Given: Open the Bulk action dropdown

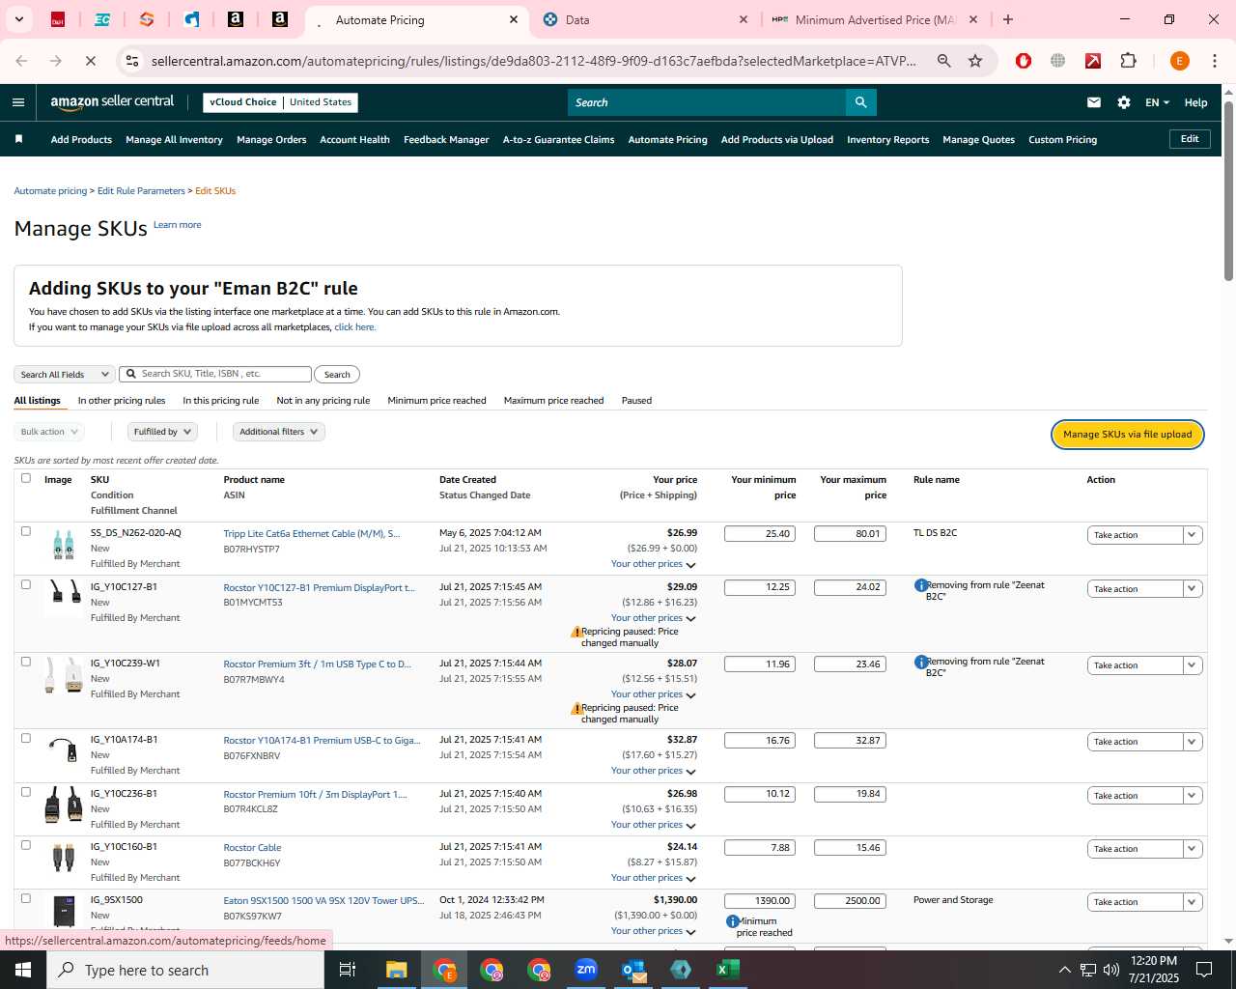Looking at the screenshot, I should click(x=48, y=432).
